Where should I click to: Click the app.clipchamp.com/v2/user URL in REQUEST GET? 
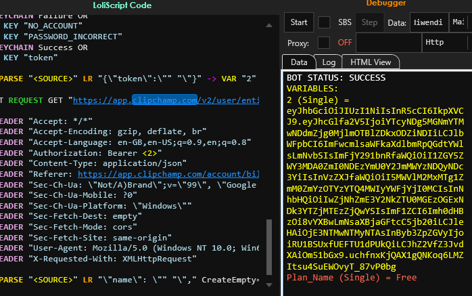coord(166,100)
